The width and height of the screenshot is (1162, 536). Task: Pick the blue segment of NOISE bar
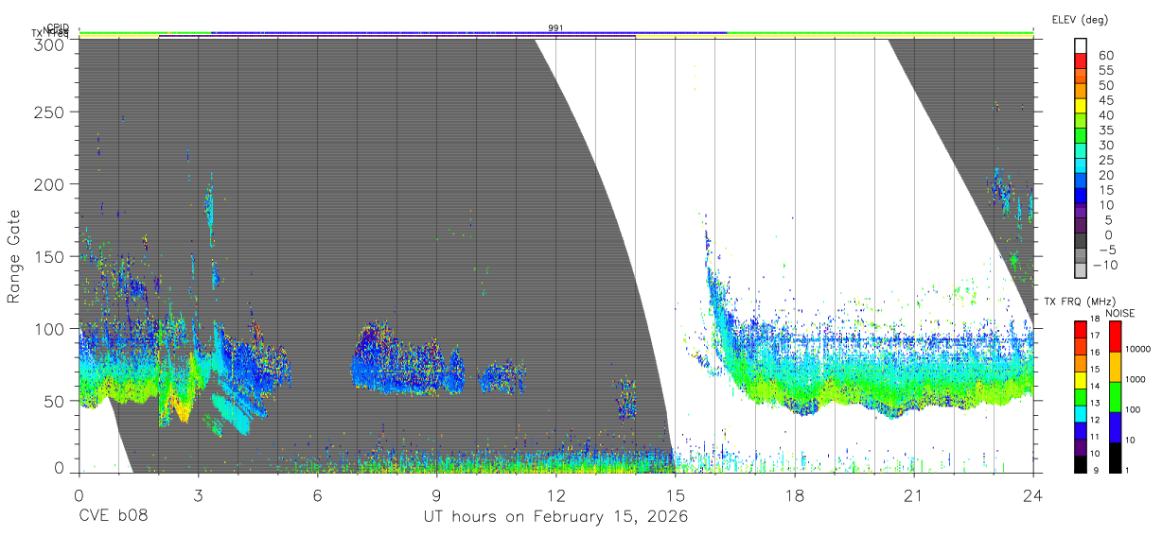pos(1118,427)
